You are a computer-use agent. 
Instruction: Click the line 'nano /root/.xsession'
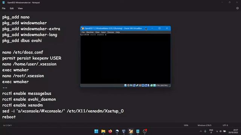[23, 76]
